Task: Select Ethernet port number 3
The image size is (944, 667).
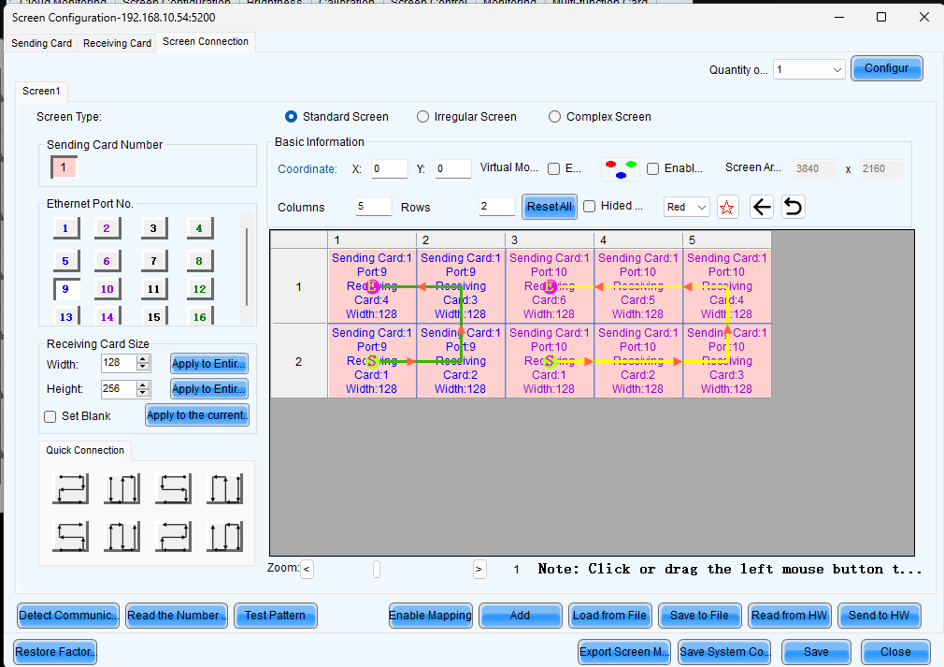Action: click(x=153, y=228)
